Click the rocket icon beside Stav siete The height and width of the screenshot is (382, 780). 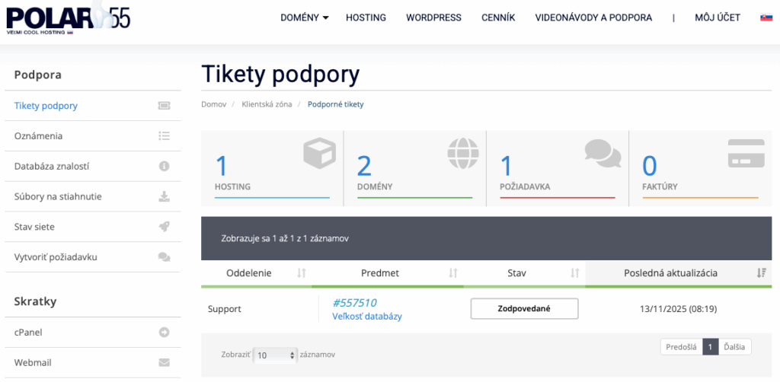pos(165,227)
